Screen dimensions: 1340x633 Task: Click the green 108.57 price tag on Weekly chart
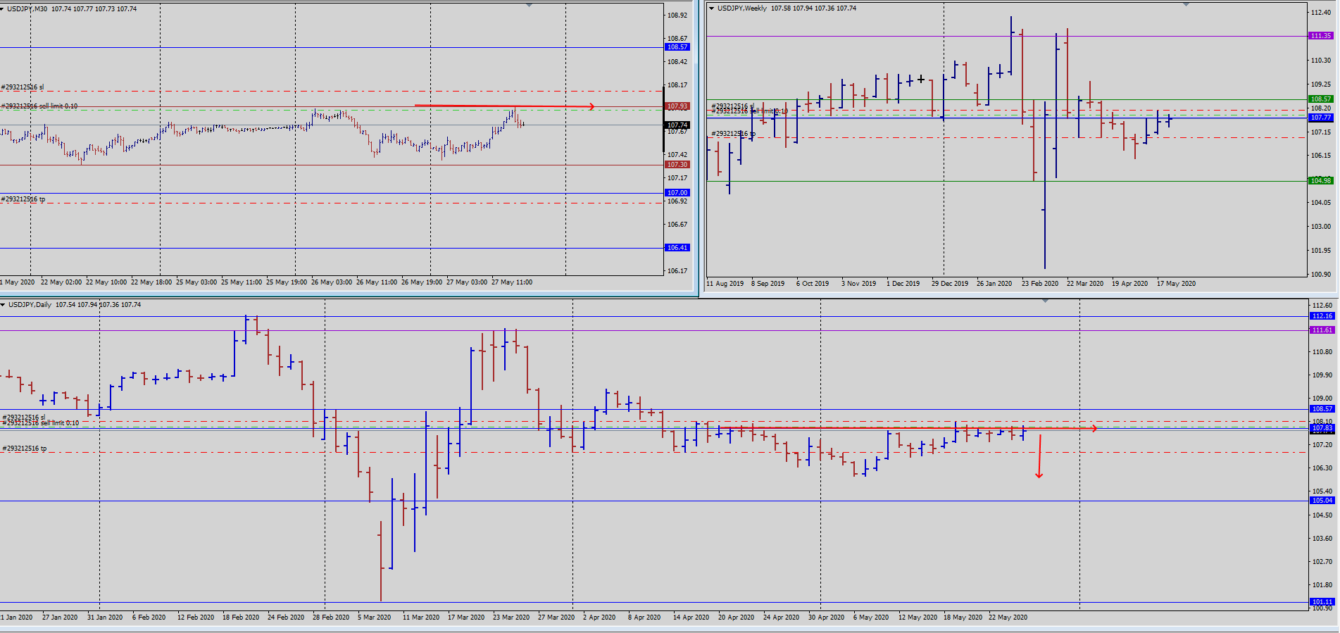(1320, 99)
